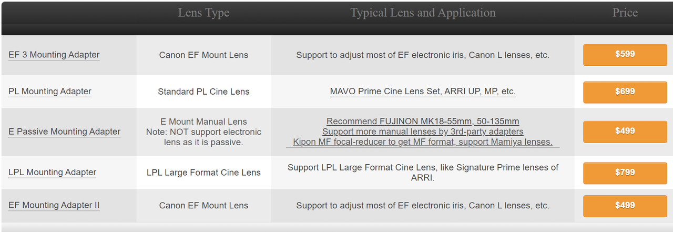Open Support more manual lenses by 3rd-party adapters

[x=423, y=132]
